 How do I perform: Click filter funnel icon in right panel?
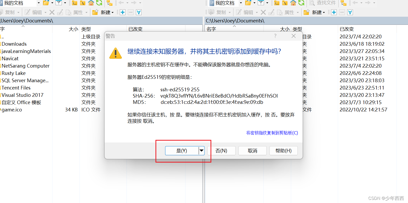(x=261, y=3)
